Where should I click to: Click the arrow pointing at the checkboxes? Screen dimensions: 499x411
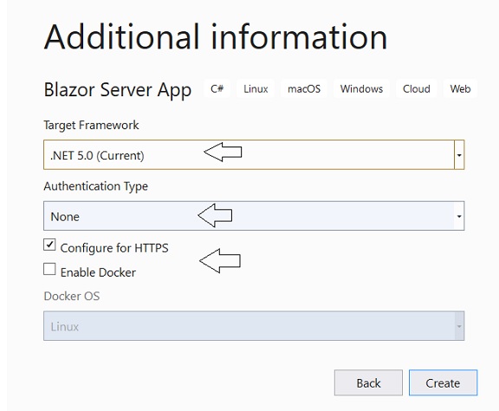220,261
